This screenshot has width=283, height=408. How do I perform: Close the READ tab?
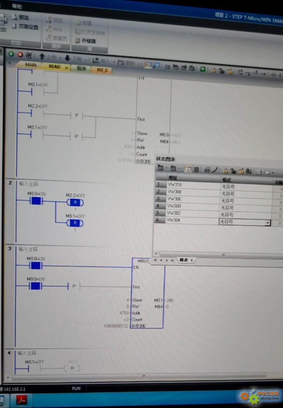tap(66, 68)
